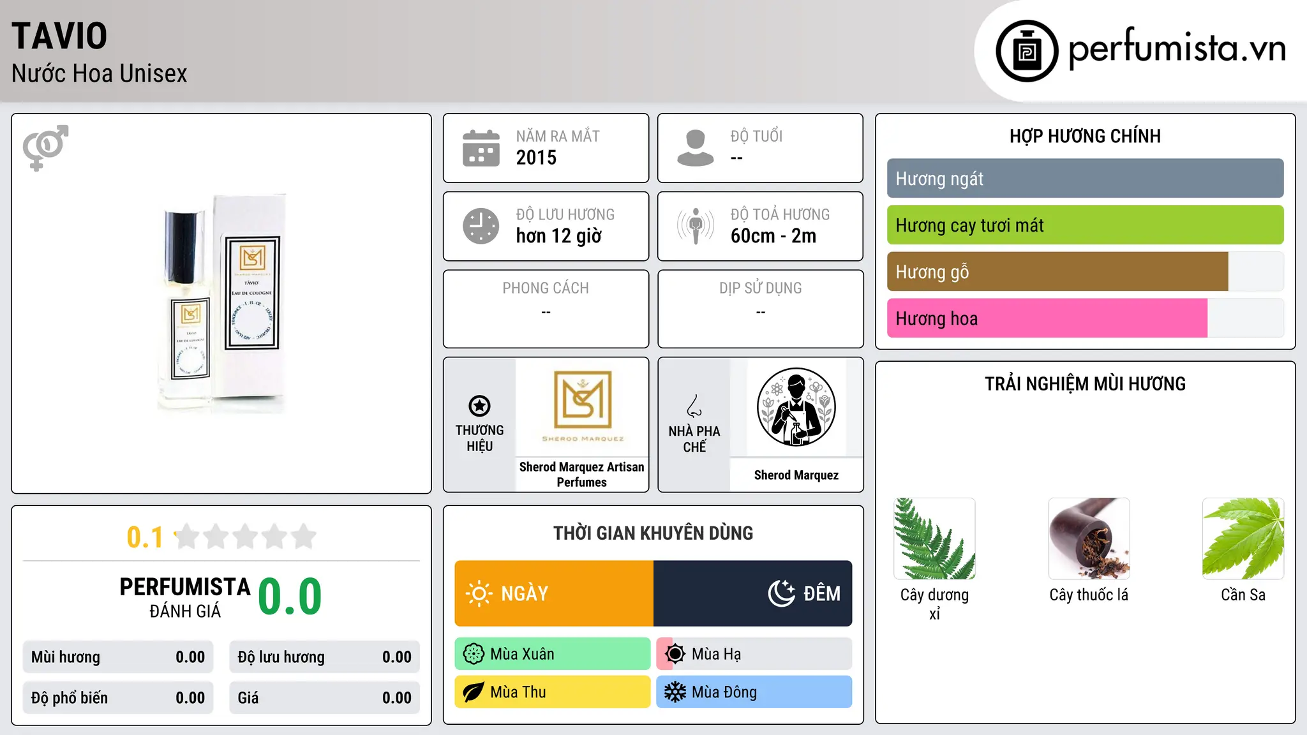This screenshot has width=1307, height=735.
Task: Click the star badge icon above Thương hiệu
Action: 479,406
